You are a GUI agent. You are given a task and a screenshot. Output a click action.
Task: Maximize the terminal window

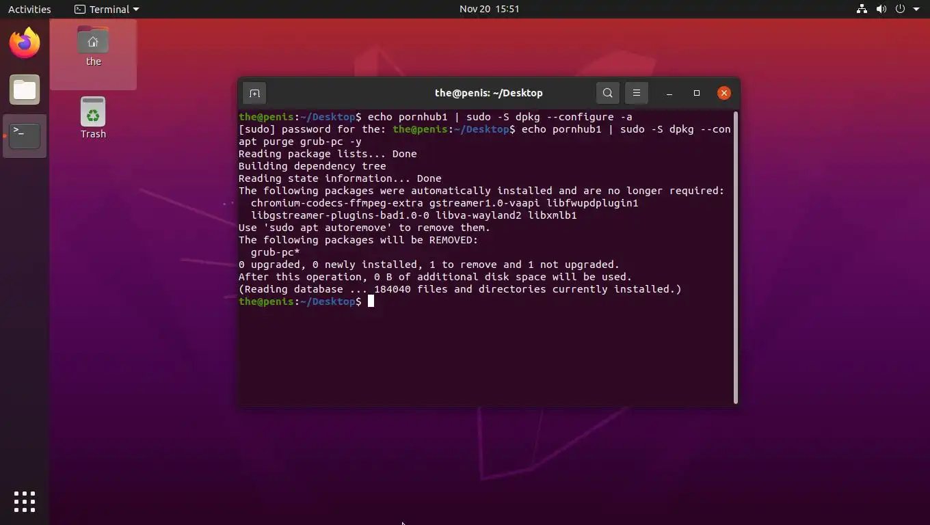click(x=697, y=93)
